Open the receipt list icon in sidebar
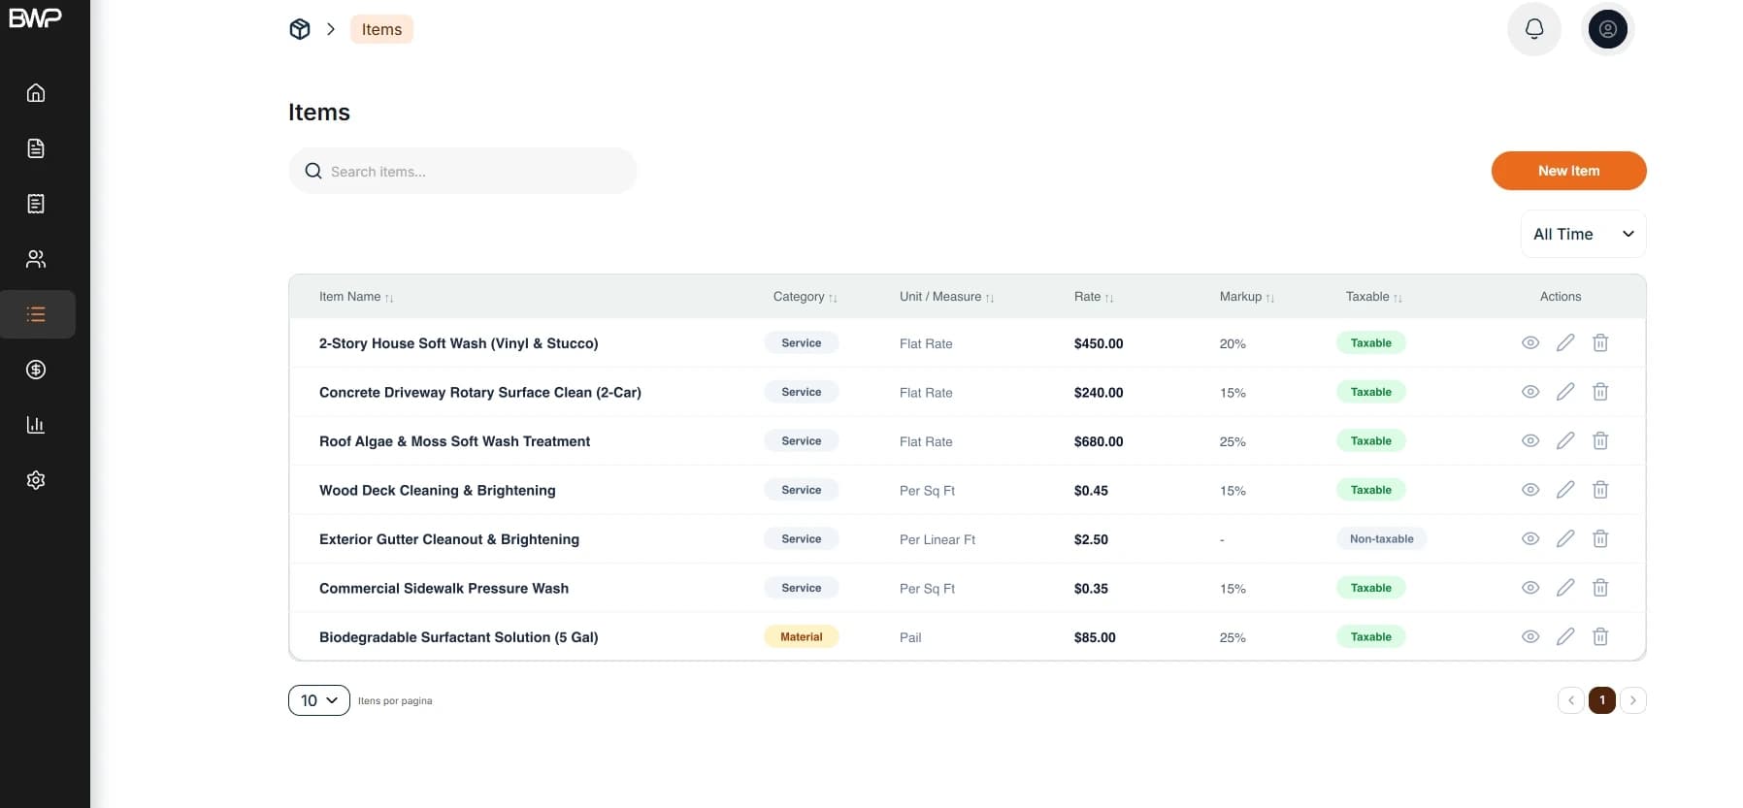 click(36, 204)
